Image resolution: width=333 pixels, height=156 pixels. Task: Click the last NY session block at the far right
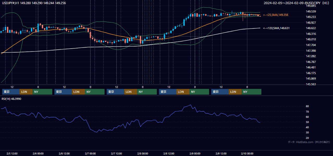pyautogui.click(x=251, y=92)
